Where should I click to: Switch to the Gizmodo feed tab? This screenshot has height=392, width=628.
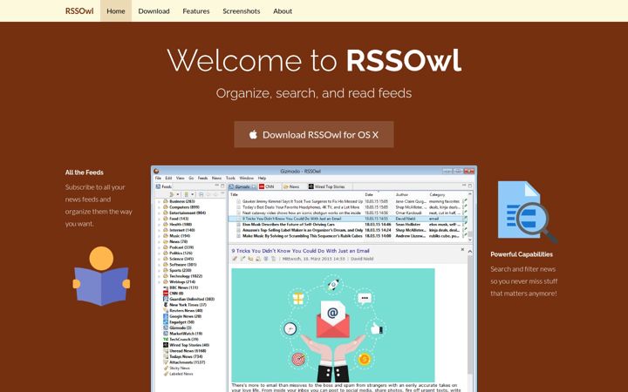242,186
